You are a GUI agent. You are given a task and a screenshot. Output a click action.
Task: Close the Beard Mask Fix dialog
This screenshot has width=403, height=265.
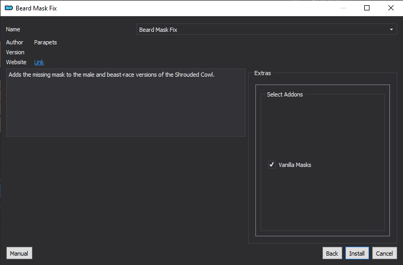(390, 8)
